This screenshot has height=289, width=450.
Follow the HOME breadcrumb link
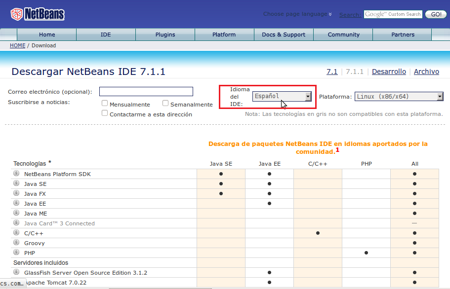tap(17, 45)
